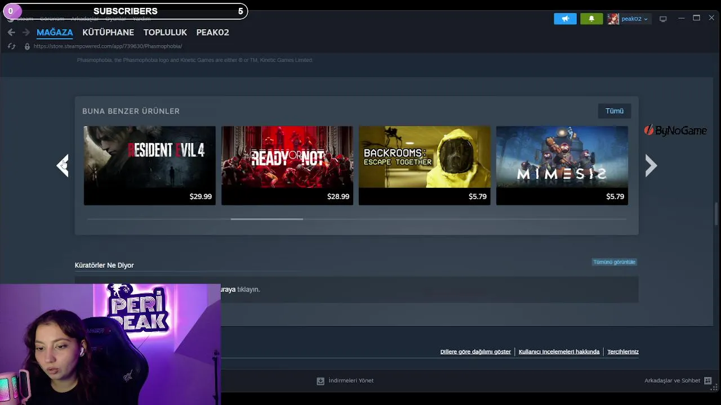721x405 pixels.
Task: Open the TOPLULUK tab
Action: click(165, 33)
